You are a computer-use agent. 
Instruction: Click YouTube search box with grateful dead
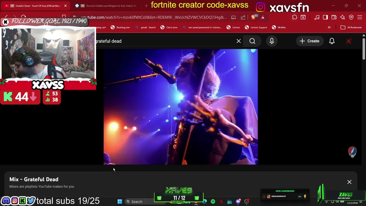pos(164,41)
